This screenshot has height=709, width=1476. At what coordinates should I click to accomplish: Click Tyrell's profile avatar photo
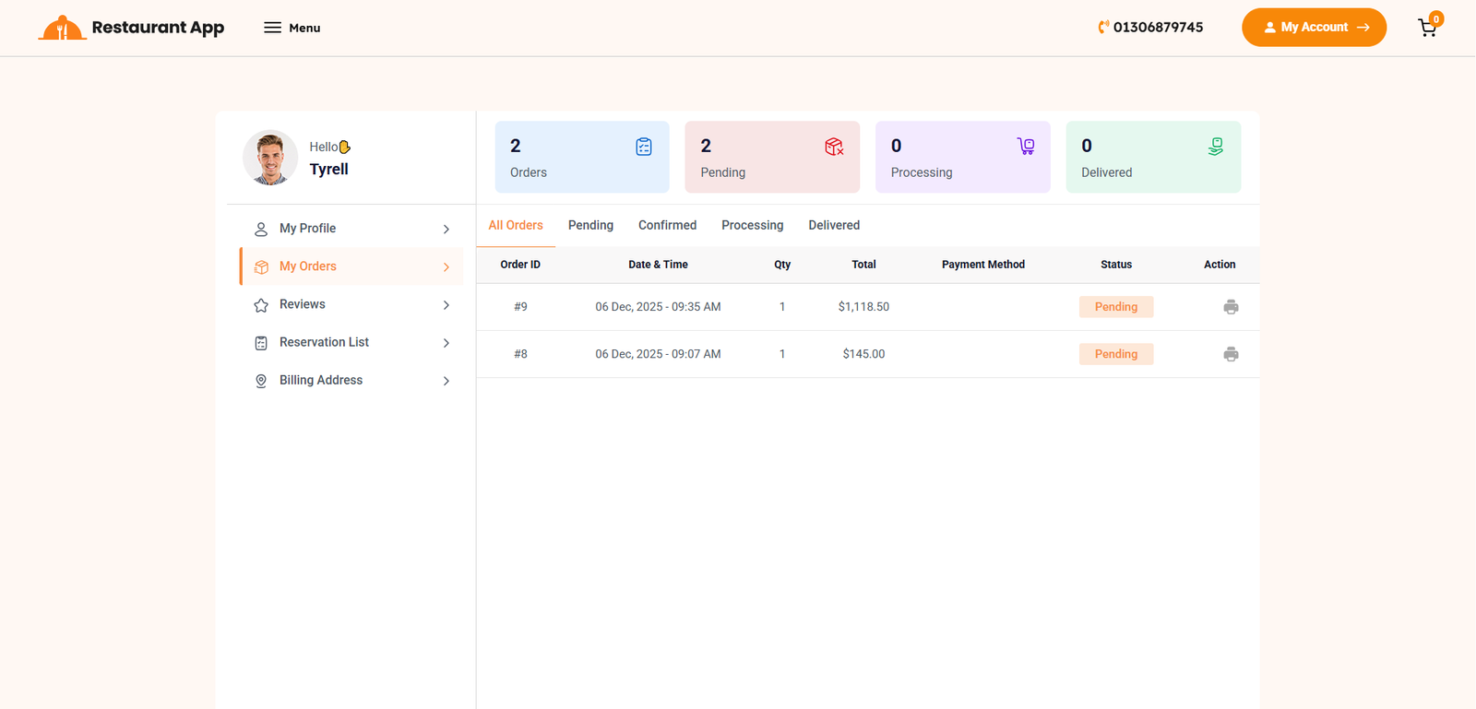[x=270, y=158]
